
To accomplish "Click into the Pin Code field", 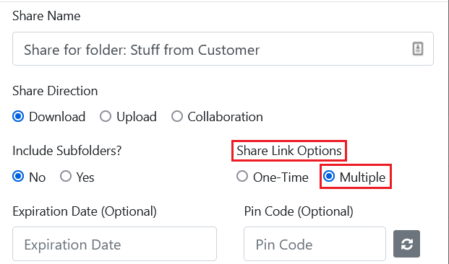I will tap(315, 244).
